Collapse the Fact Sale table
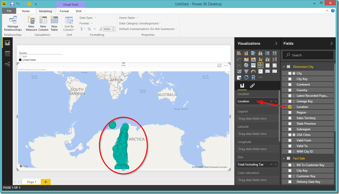The image size is (339, 194). click(284, 158)
